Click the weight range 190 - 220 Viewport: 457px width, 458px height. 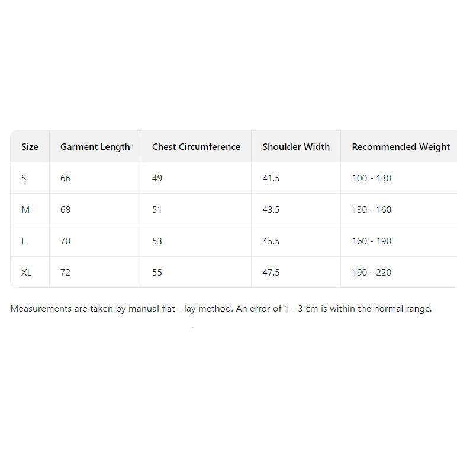click(372, 272)
